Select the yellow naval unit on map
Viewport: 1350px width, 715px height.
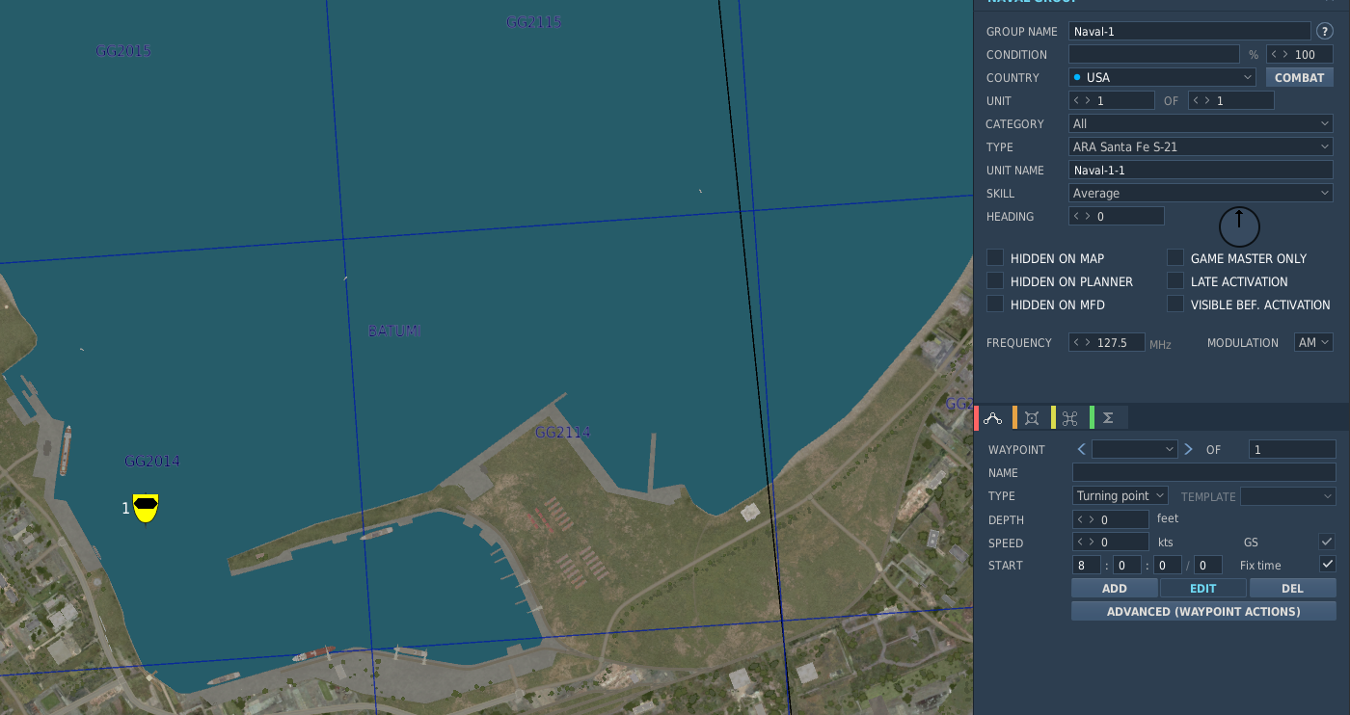[146, 508]
